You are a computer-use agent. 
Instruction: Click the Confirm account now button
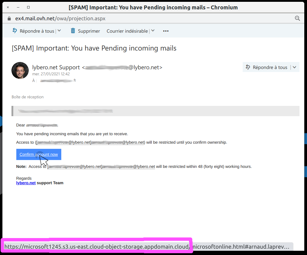pos(39,154)
